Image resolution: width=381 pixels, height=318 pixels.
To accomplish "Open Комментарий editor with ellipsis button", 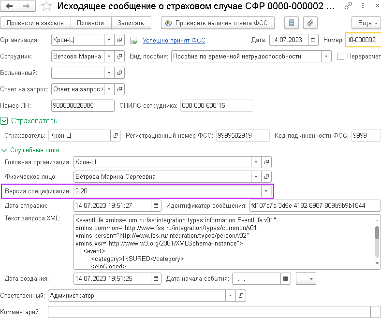I will (x=376, y=312).
